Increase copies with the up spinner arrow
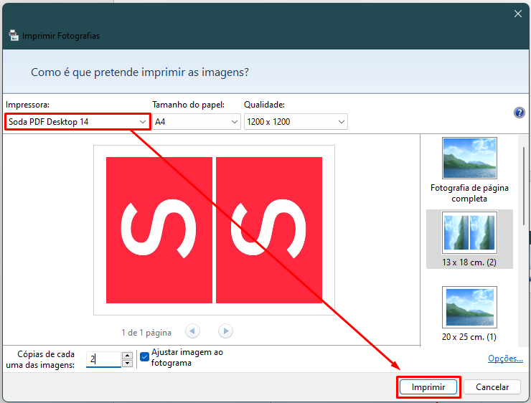The height and width of the screenshot is (403, 531). (x=127, y=355)
